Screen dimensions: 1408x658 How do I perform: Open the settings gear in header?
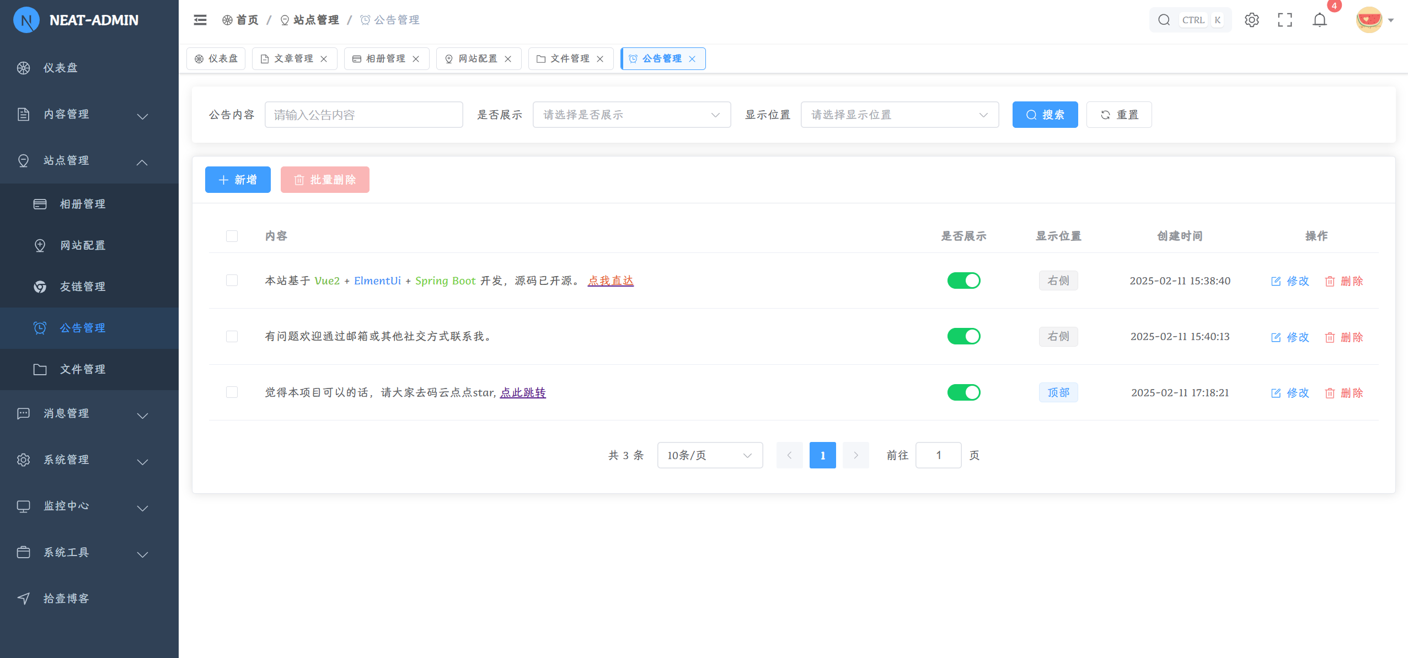click(x=1251, y=20)
